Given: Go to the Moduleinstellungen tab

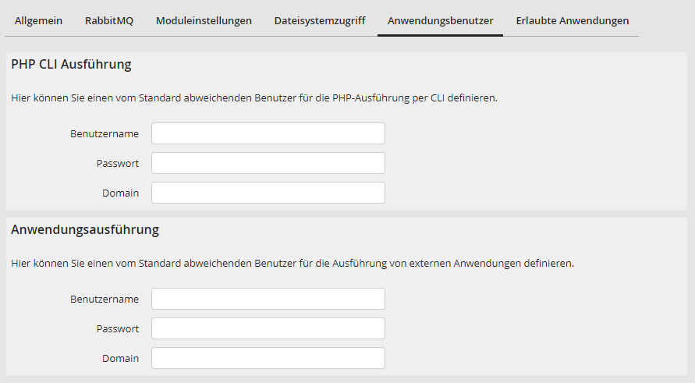Looking at the screenshot, I should [x=204, y=21].
